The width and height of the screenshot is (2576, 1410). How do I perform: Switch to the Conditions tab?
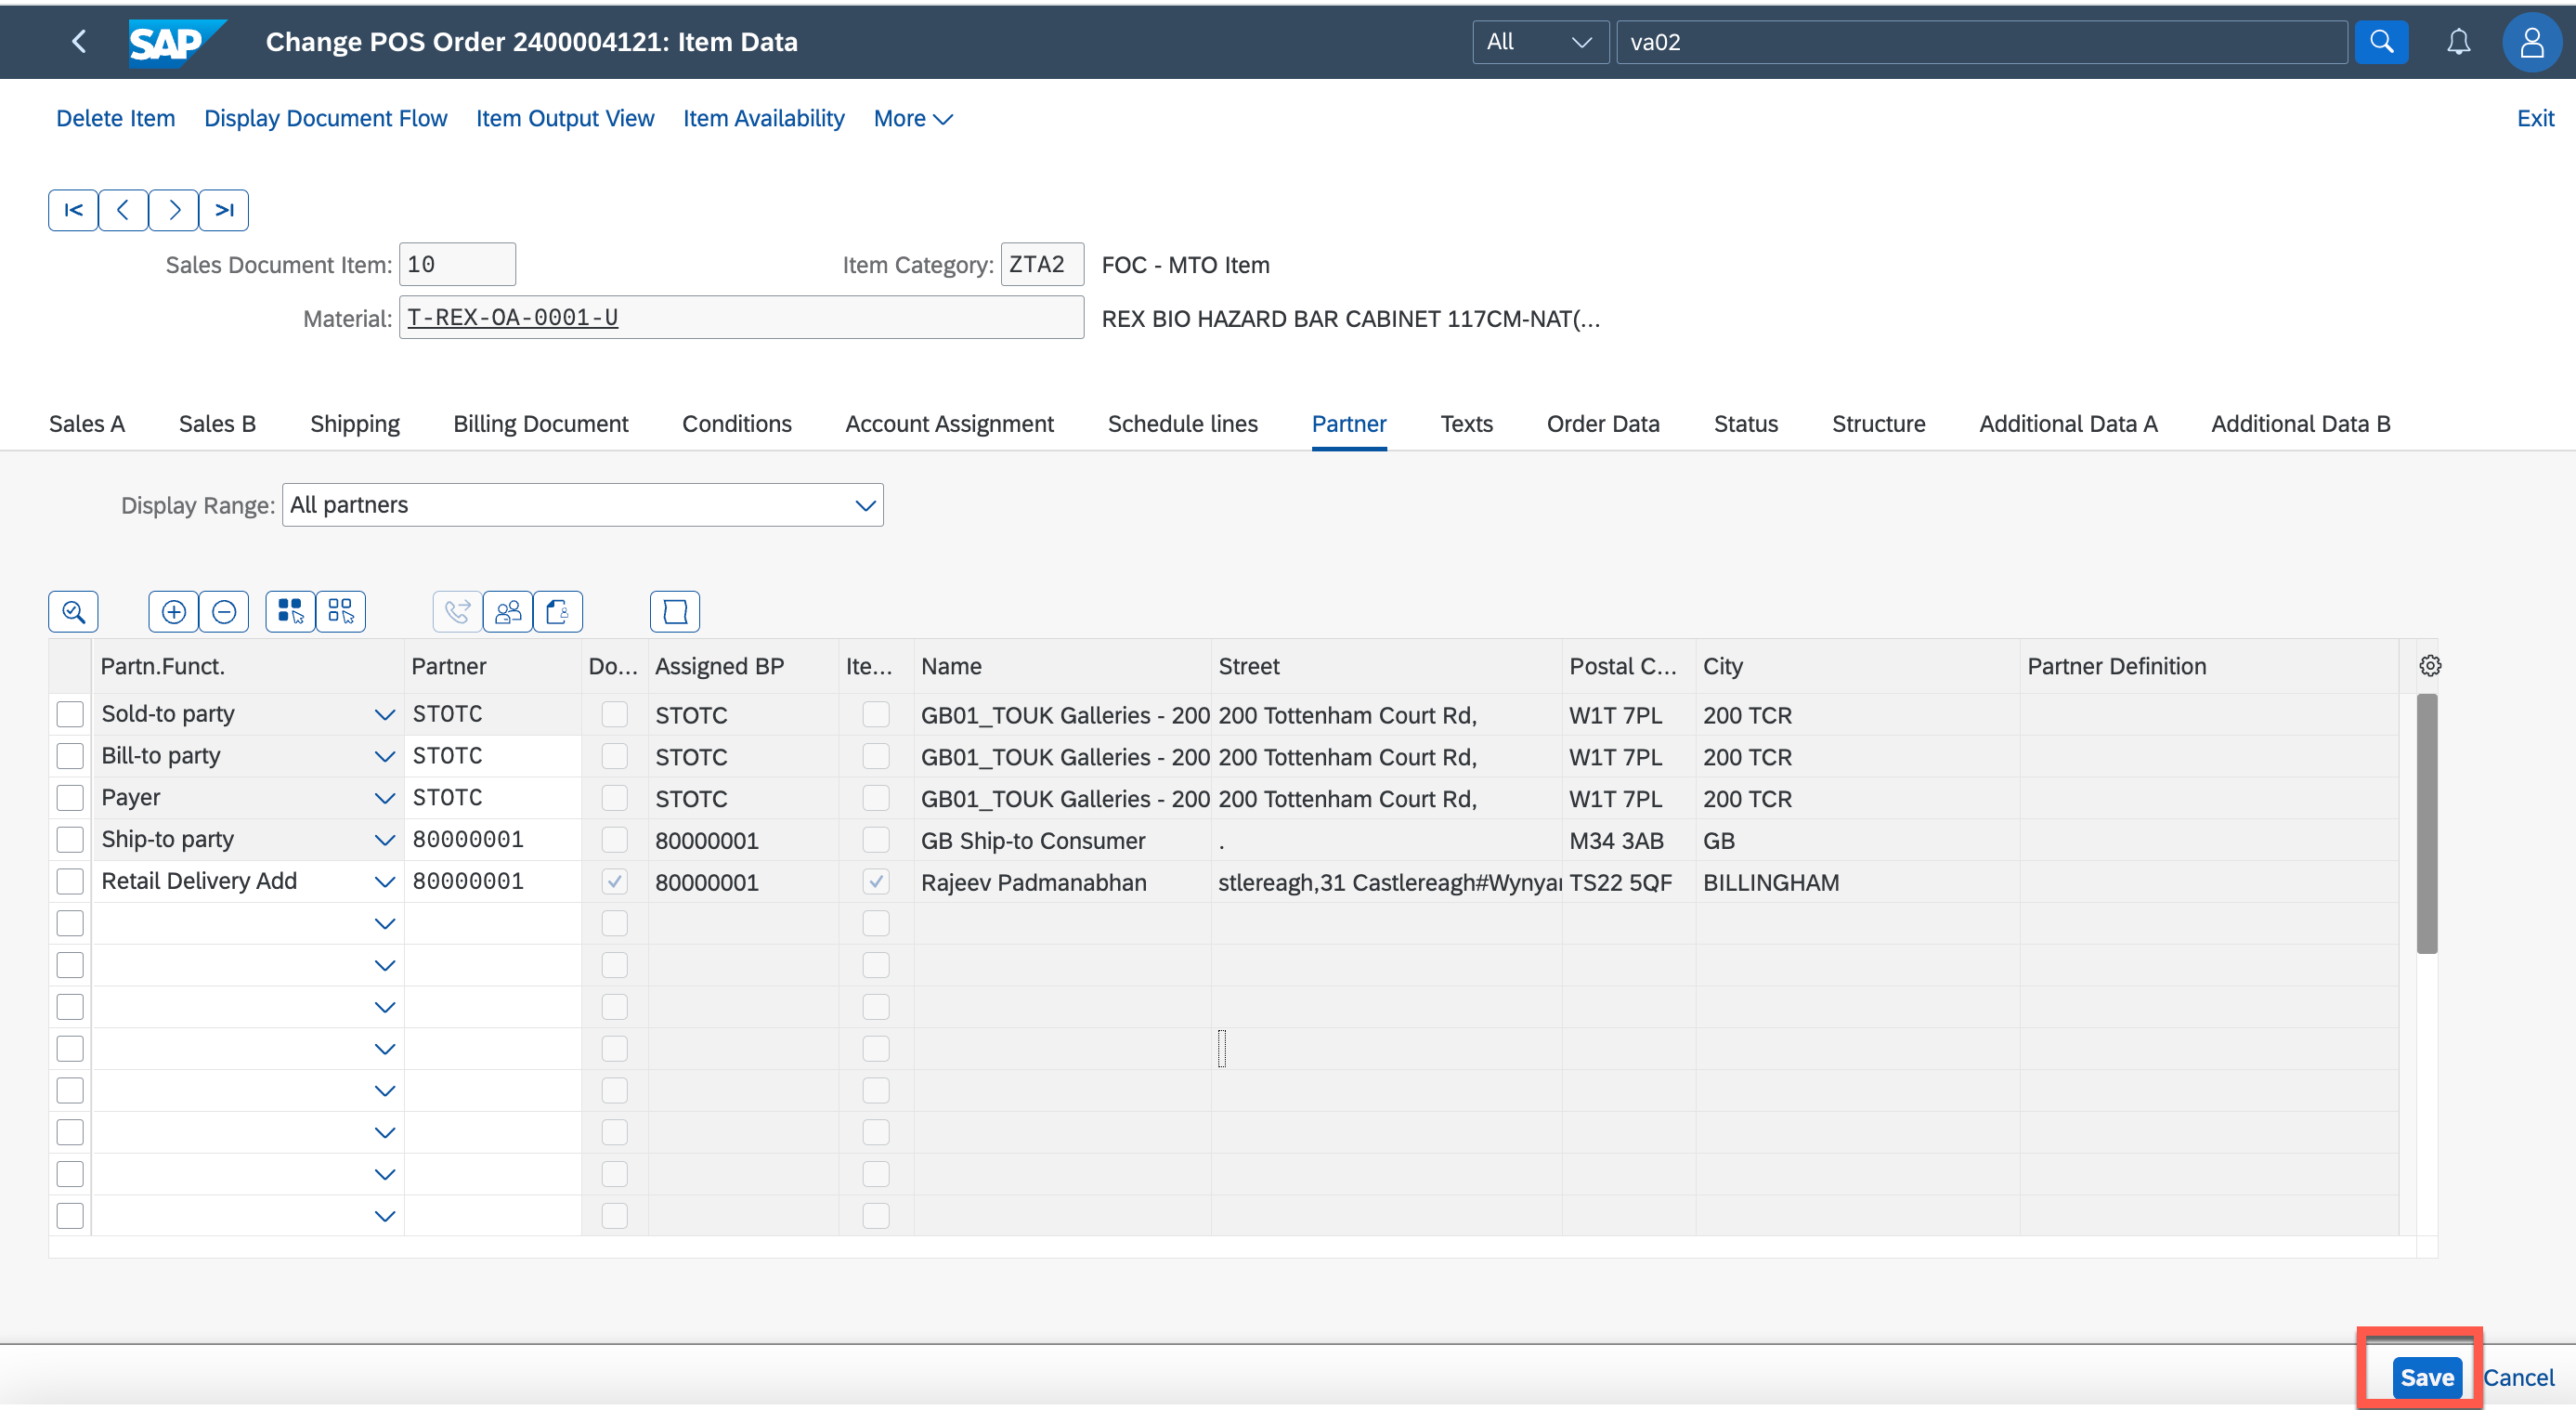tap(736, 423)
